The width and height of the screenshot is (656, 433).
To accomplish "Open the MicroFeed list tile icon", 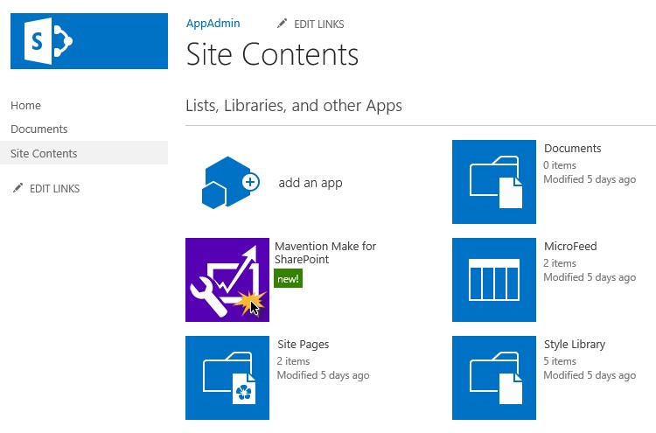I will tap(494, 280).
